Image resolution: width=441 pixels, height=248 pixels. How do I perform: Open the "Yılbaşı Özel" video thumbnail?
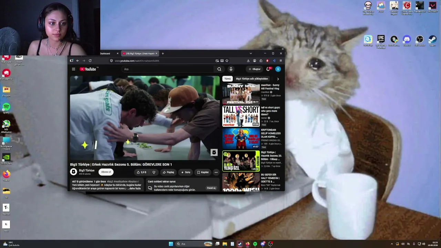point(241,161)
